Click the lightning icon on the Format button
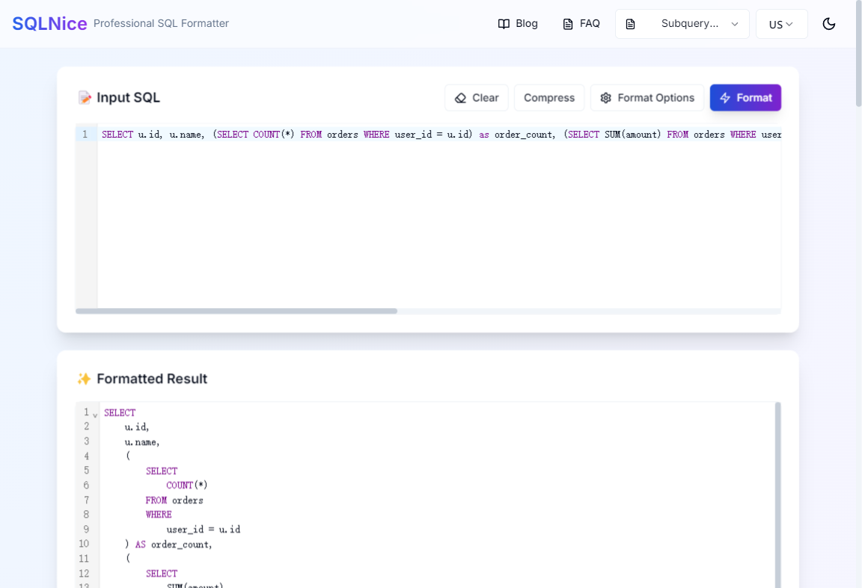 click(x=727, y=97)
